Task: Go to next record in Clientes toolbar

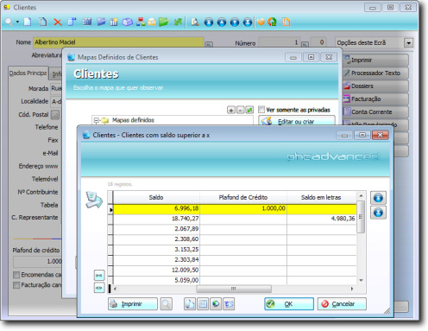Action: (x=235, y=22)
